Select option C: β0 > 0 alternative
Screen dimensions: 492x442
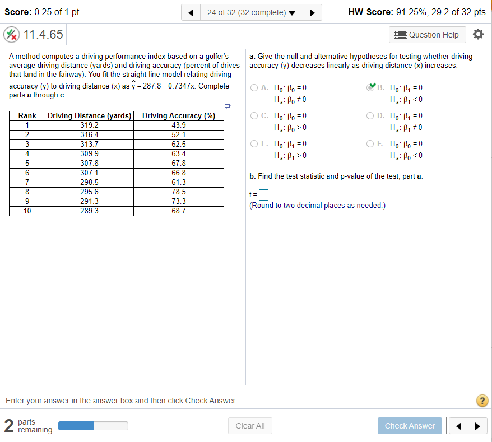254,116
